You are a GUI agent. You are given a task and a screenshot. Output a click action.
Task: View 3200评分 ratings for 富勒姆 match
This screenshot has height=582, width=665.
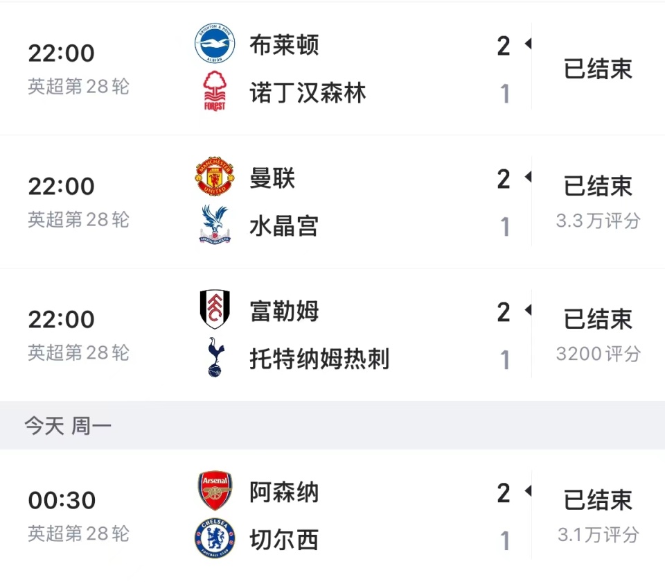(x=598, y=354)
